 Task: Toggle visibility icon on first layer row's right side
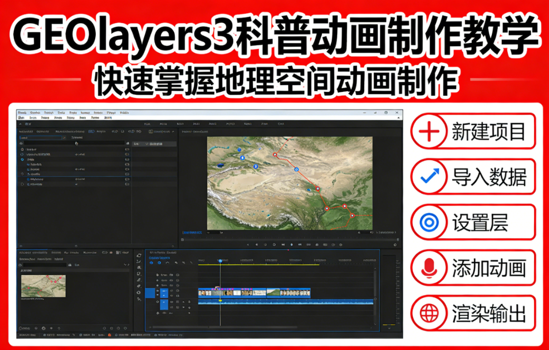click(x=127, y=149)
